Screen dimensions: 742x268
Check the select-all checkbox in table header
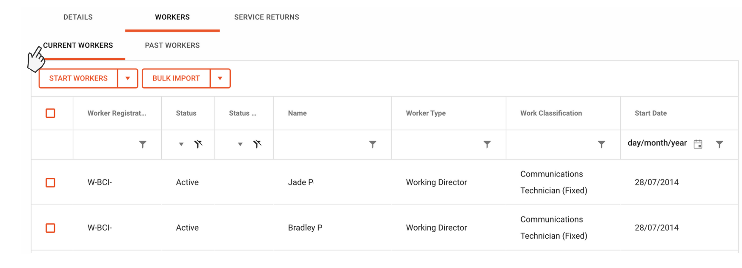click(x=51, y=113)
